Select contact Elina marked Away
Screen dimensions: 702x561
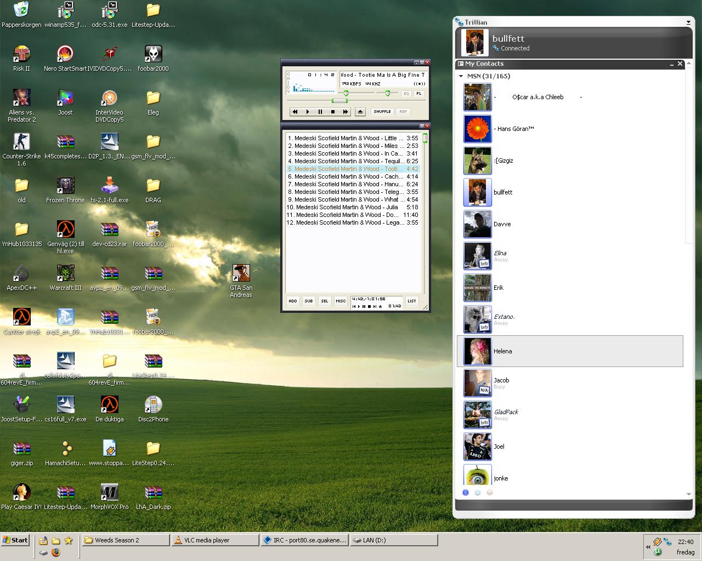tap(570, 256)
